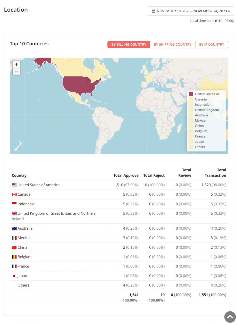
Task: Click the Japan flag icon
Action: coord(14,276)
